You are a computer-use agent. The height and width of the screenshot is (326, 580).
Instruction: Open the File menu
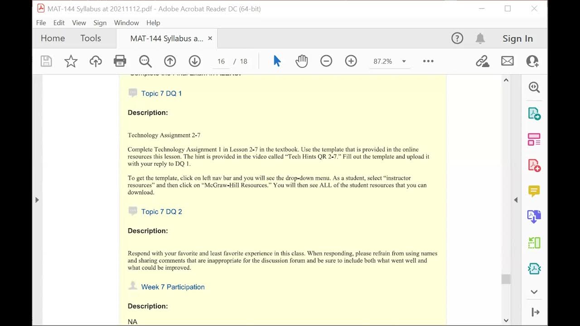click(41, 23)
